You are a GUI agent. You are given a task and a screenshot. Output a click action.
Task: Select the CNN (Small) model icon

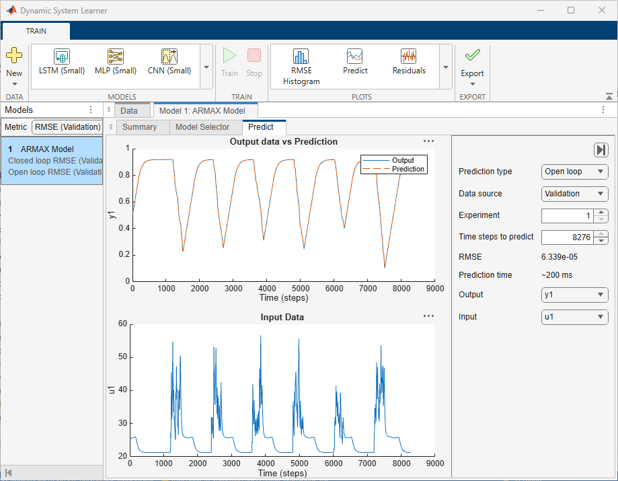pyautogui.click(x=169, y=57)
